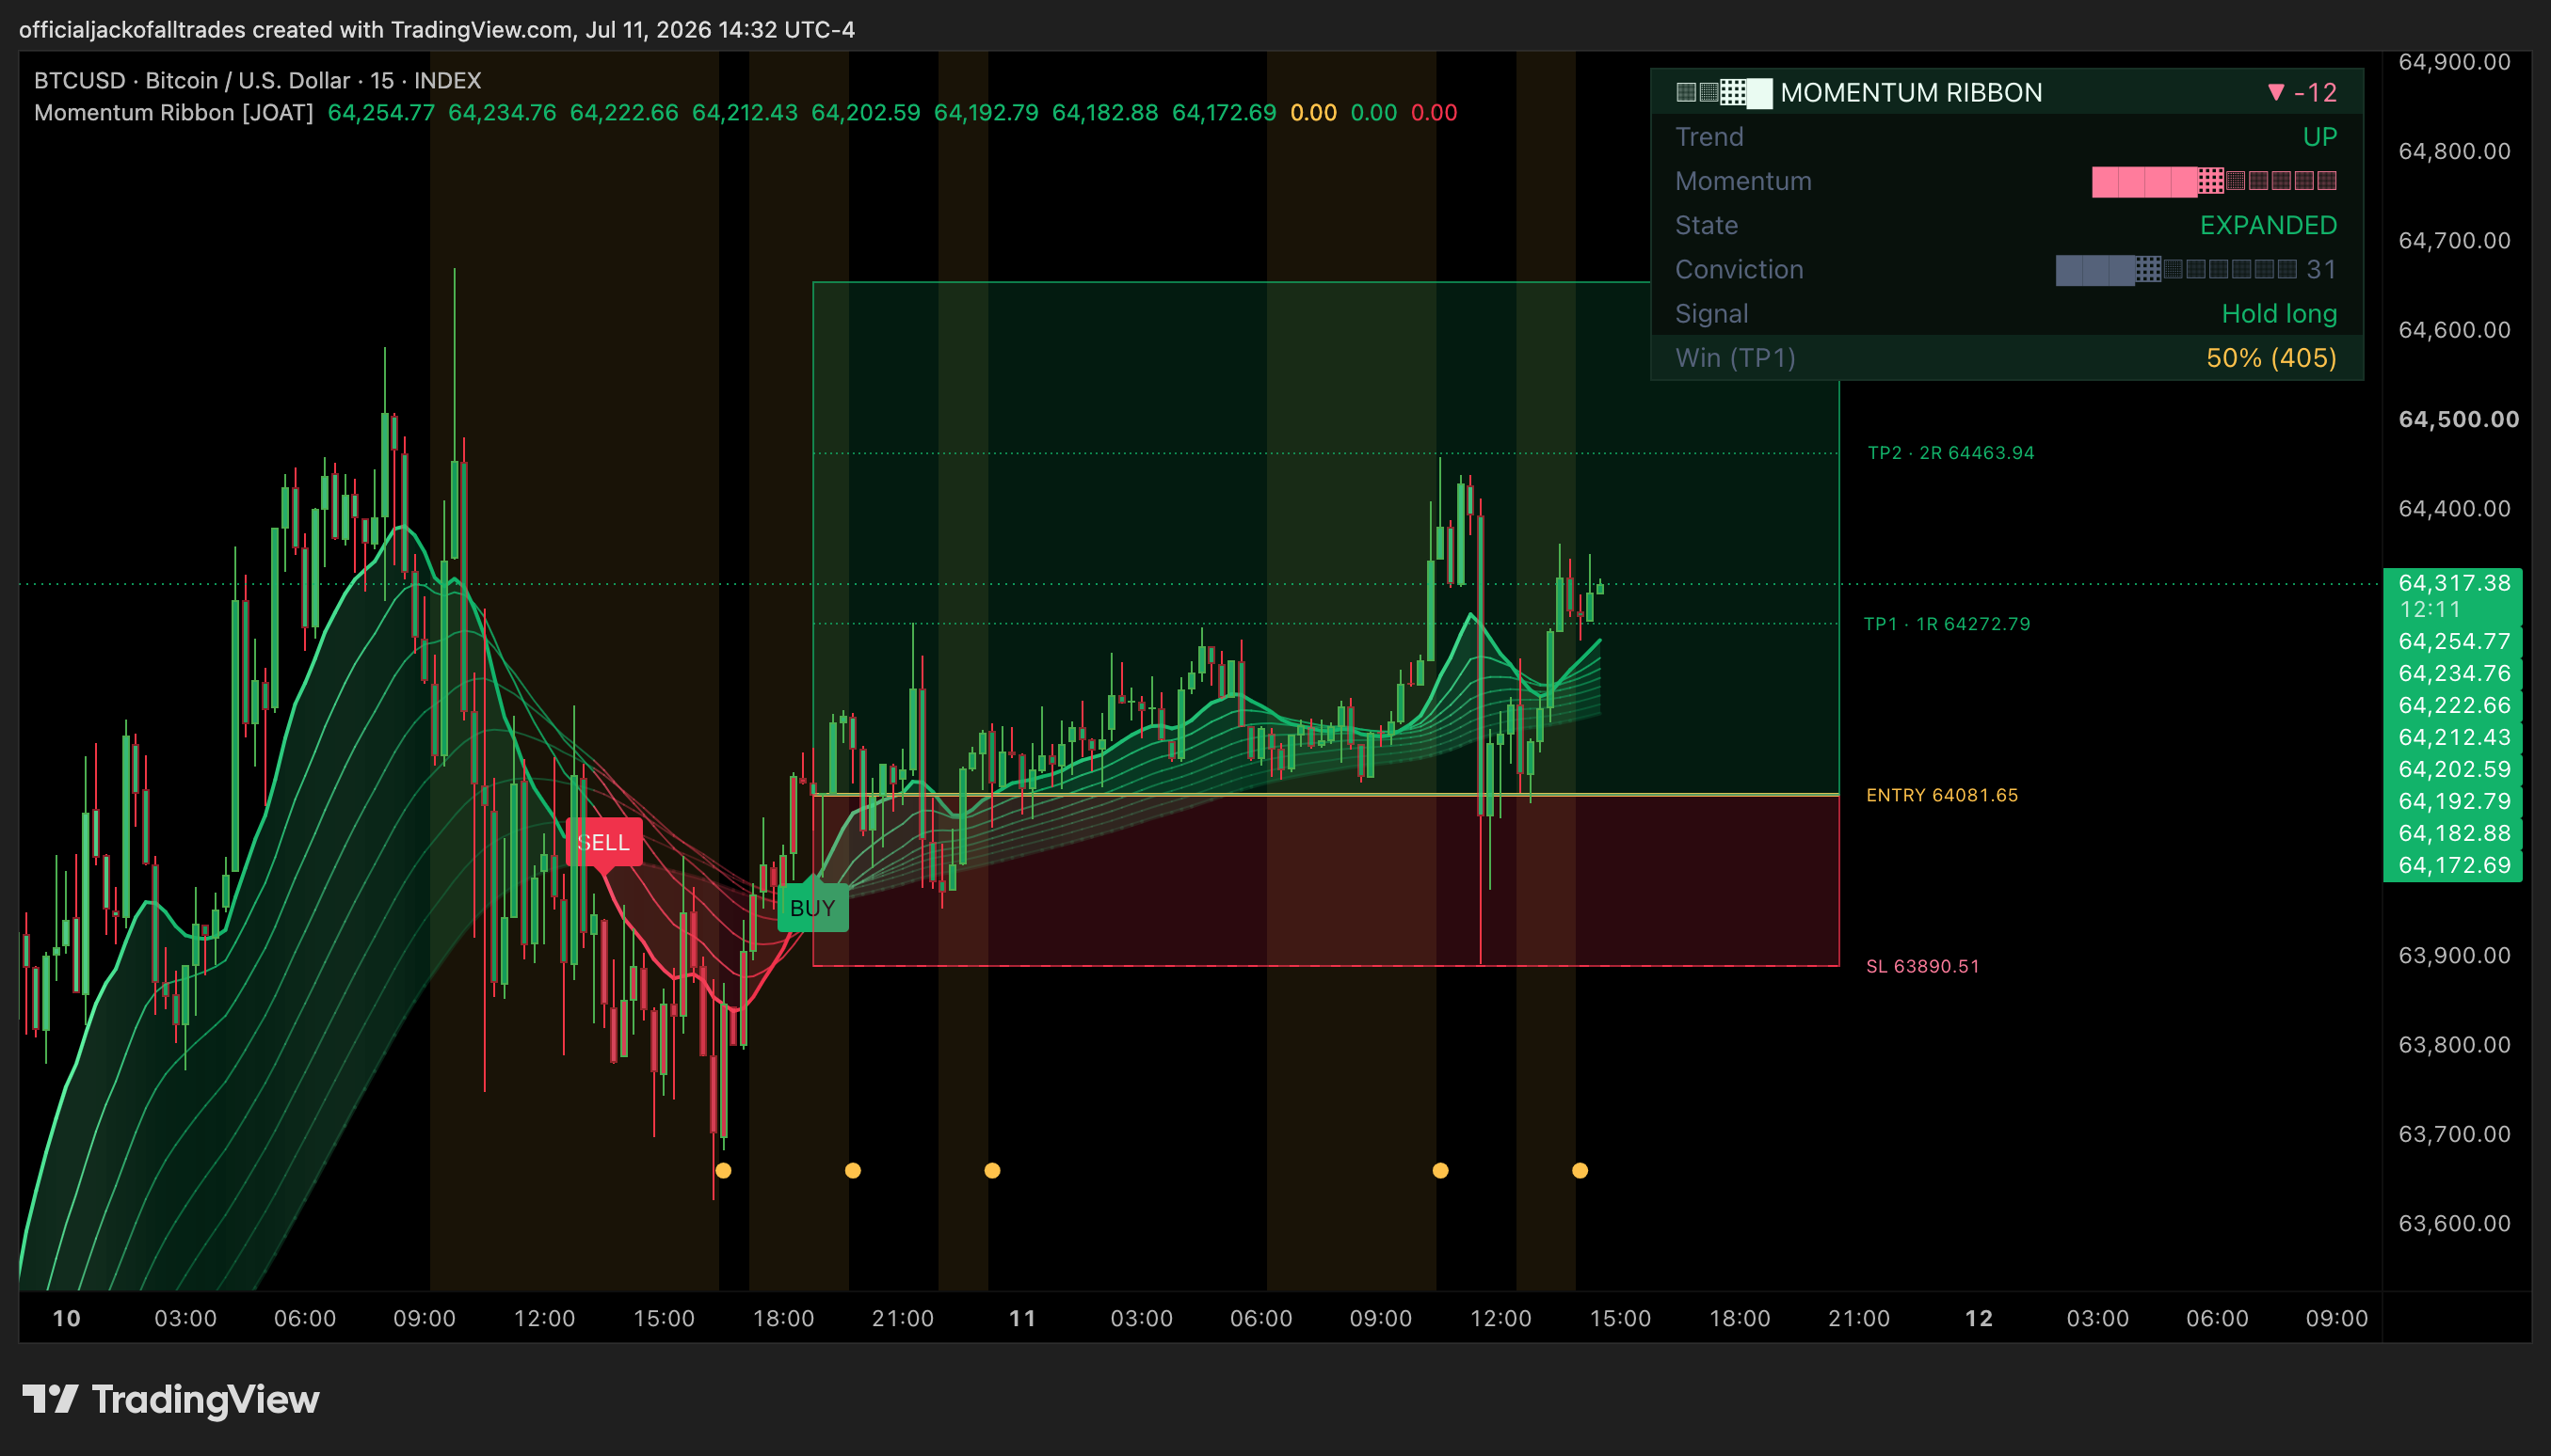
Task: Click the date label 10 on time axis
Action: 66,1318
